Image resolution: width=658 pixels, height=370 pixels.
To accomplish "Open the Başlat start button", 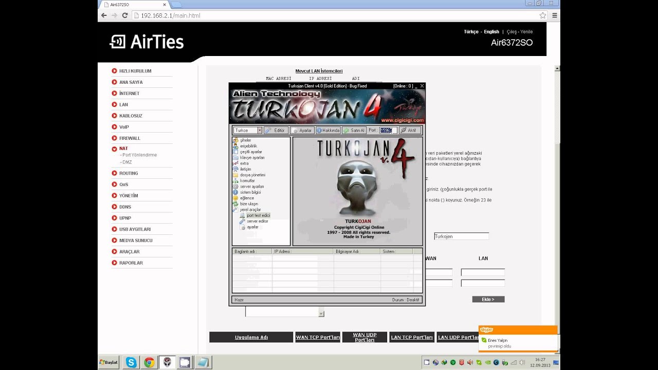I will 108,362.
